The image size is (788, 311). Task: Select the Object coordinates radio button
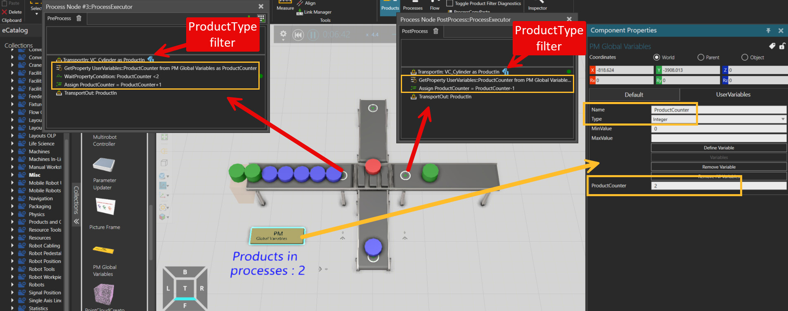click(745, 57)
